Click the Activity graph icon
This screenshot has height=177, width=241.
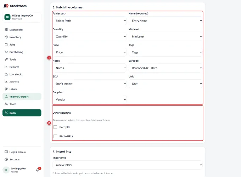point(6,82)
